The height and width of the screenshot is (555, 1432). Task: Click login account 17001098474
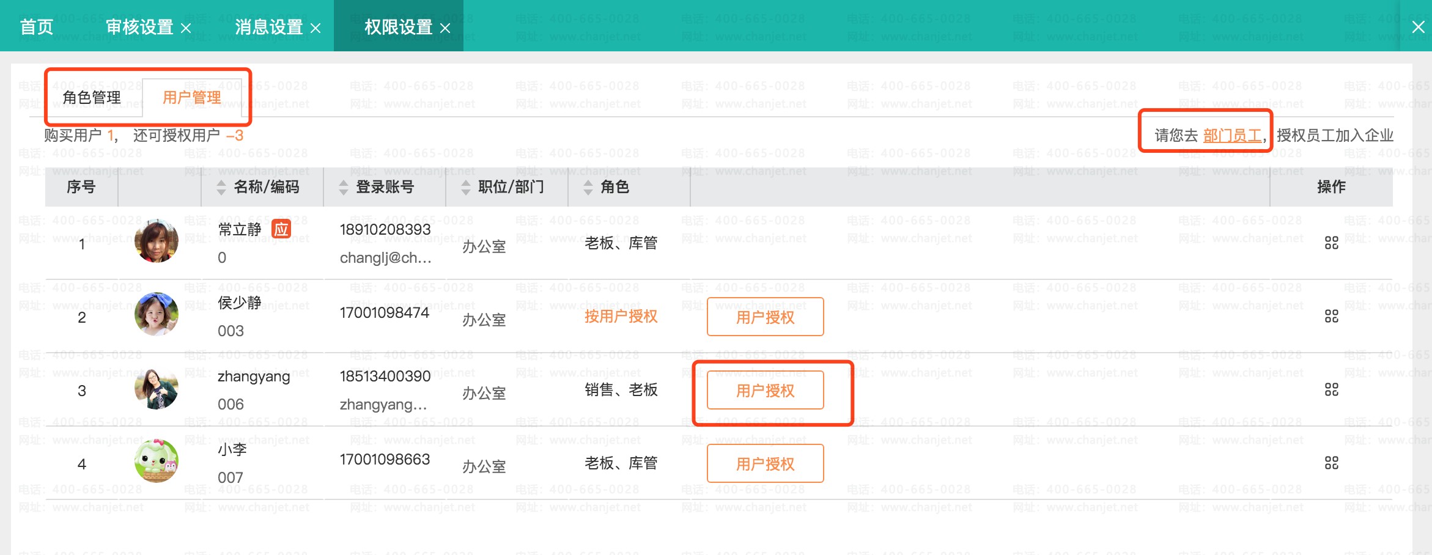(385, 312)
